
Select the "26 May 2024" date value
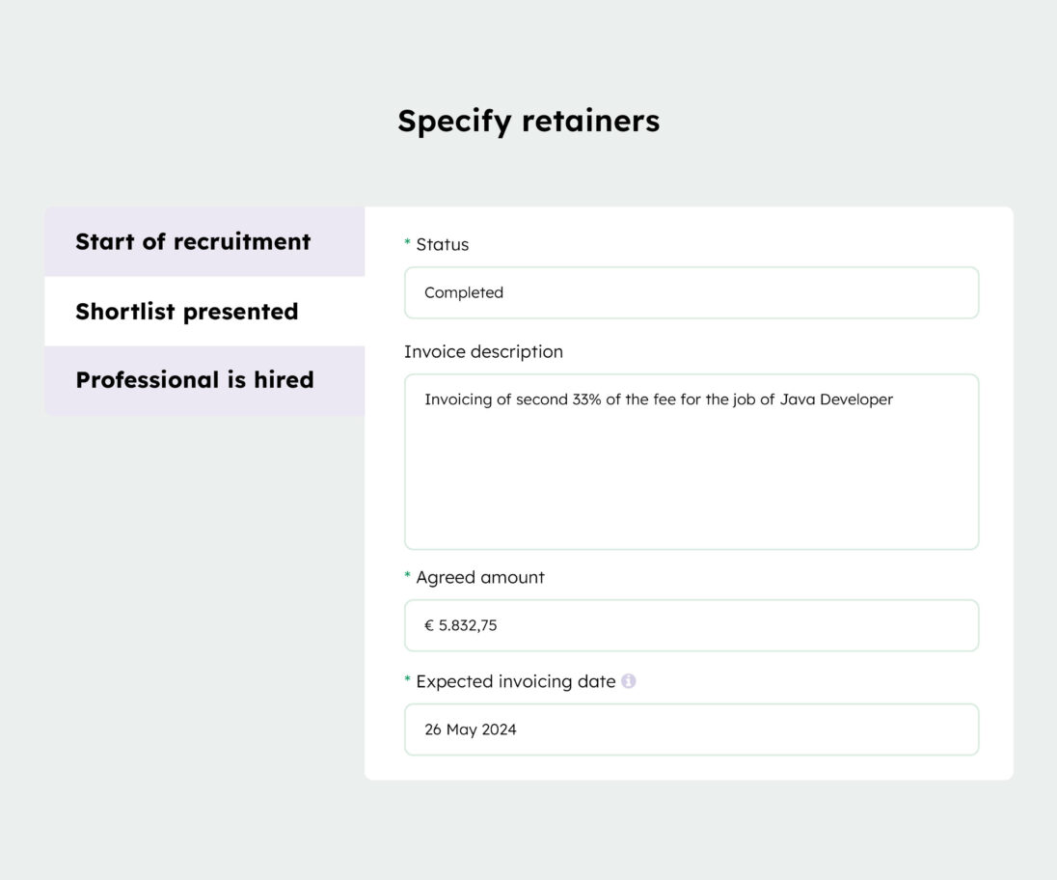point(469,729)
